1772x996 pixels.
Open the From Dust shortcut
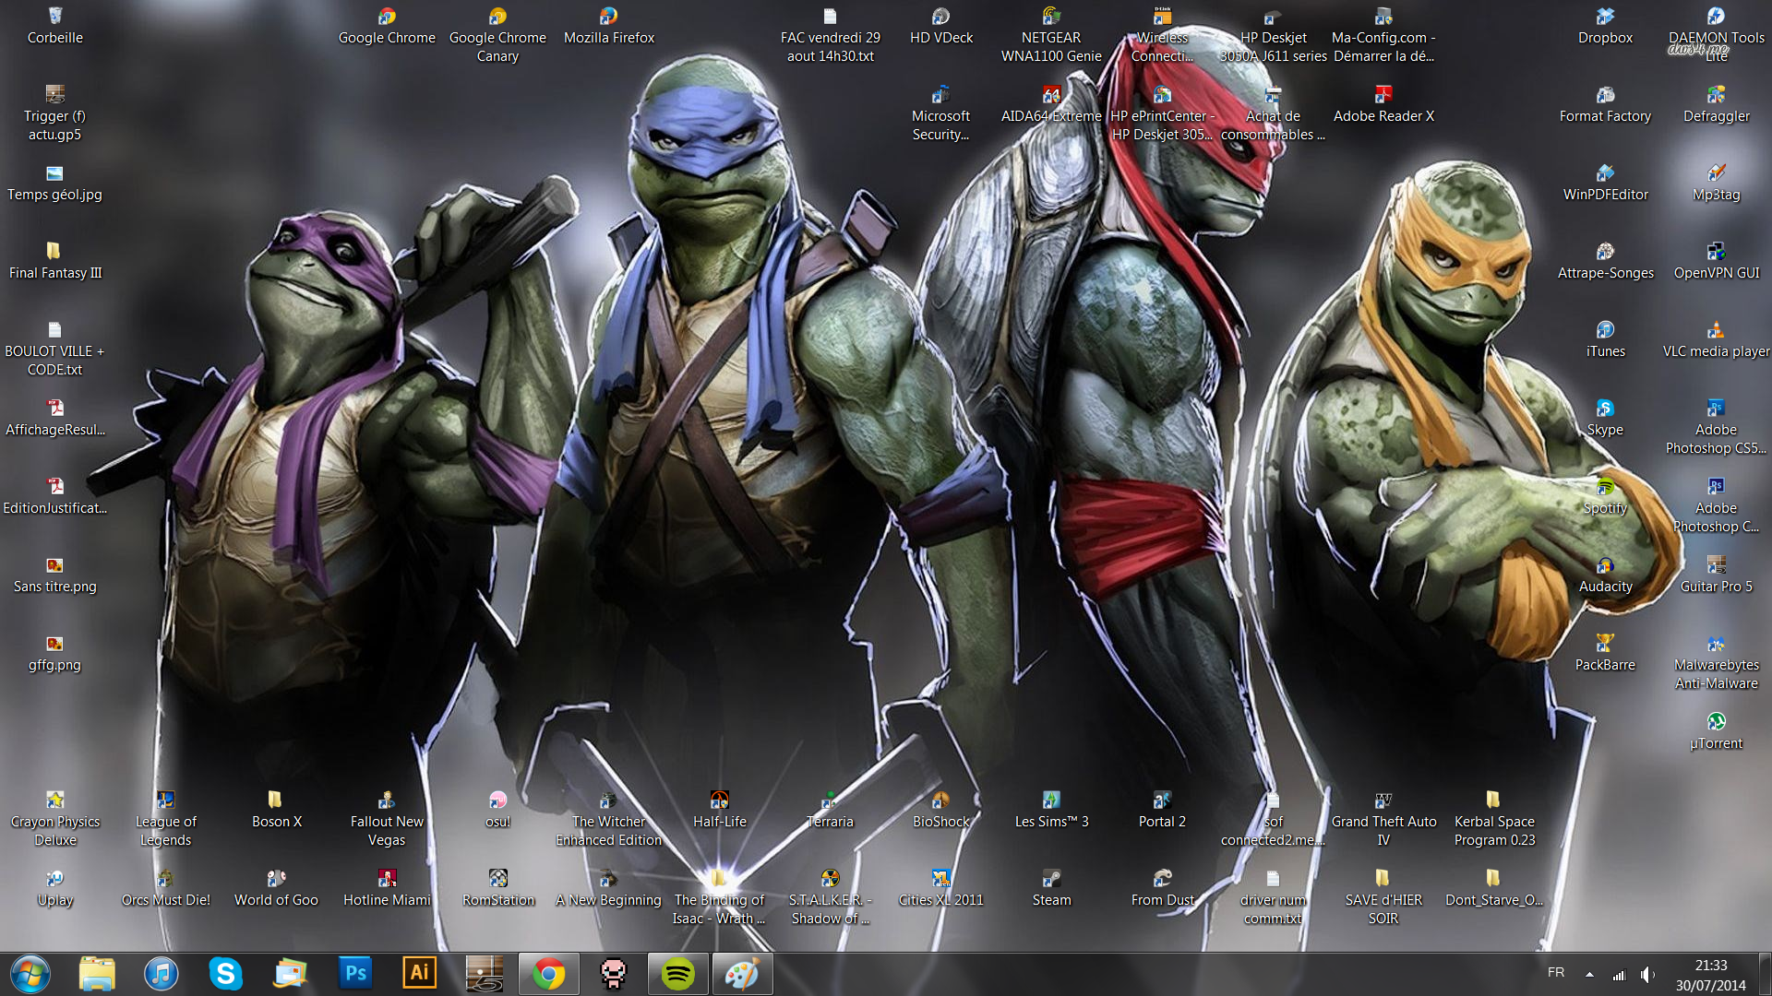click(1162, 888)
